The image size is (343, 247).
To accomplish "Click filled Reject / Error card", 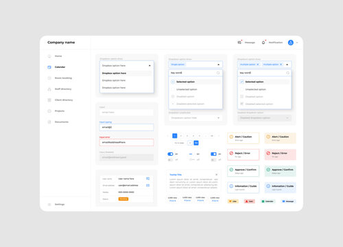I will [x=280, y=154].
